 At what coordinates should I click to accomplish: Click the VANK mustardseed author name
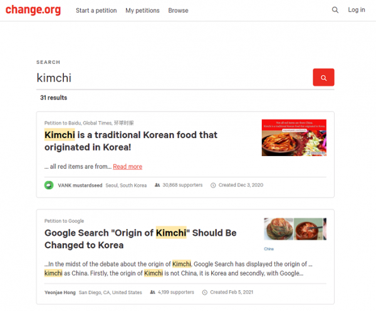click(80, 186)
